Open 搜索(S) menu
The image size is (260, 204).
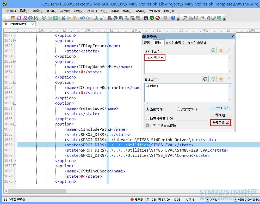click(38, 11)
